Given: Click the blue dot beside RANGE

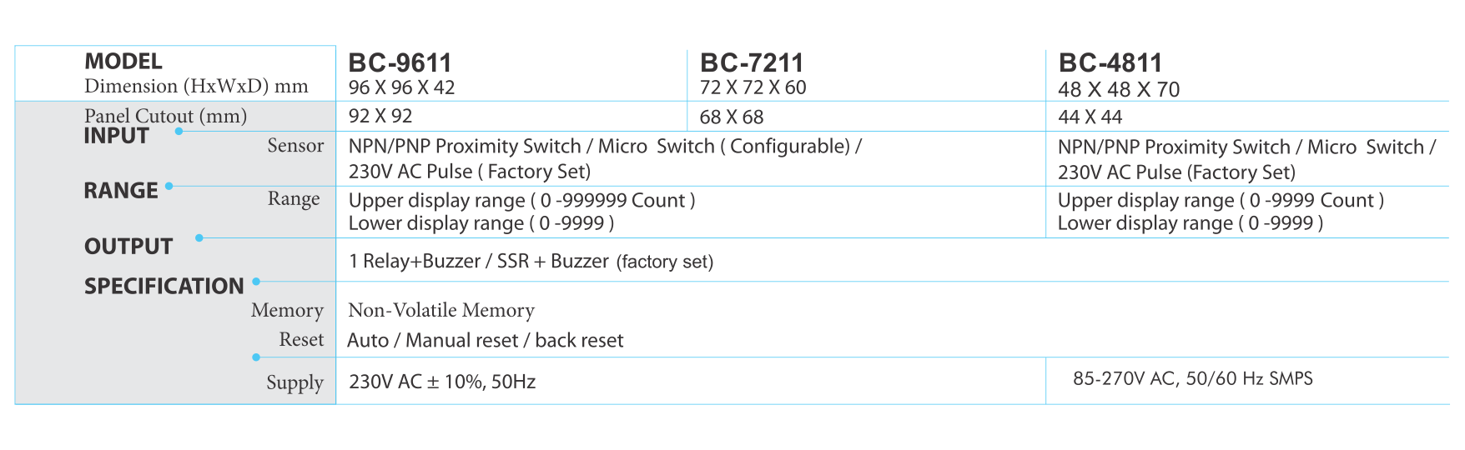Looking at the screenshot, I should pos(169,186).
